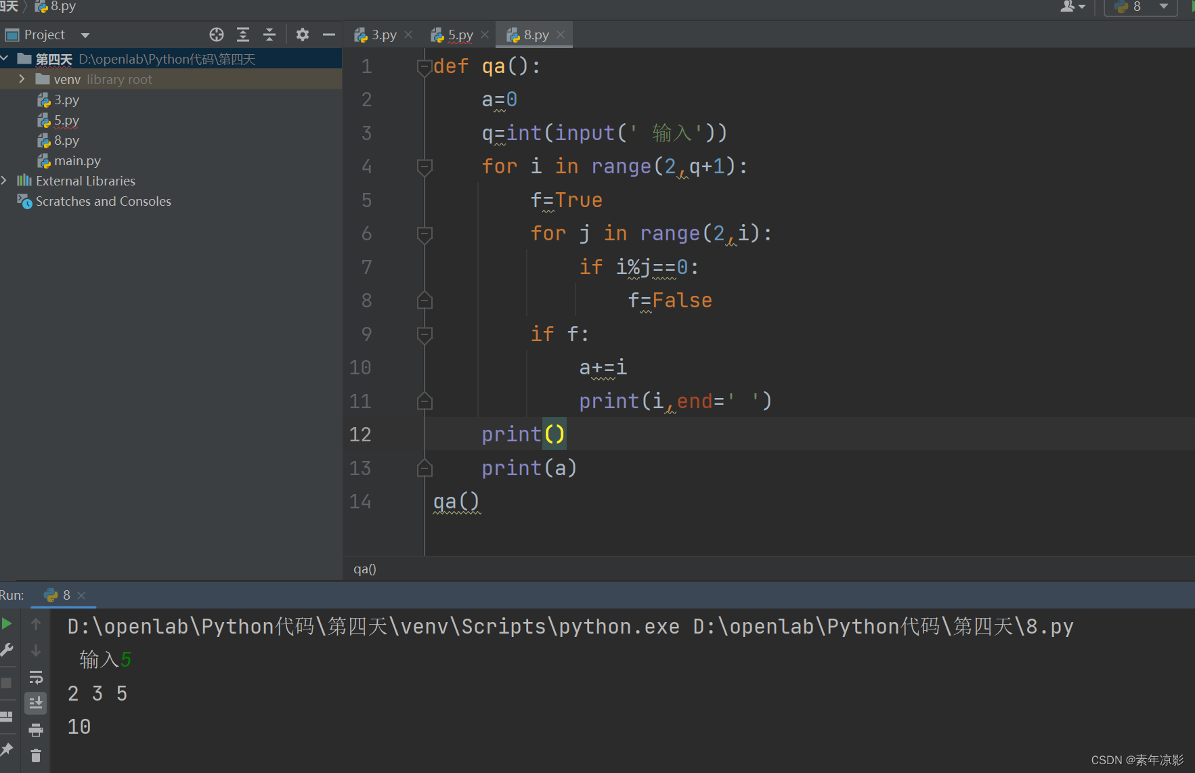This screenshot has height=773, width=1195.
Task: Toggle soft-wrap in run console
Action: coord(36,677)
